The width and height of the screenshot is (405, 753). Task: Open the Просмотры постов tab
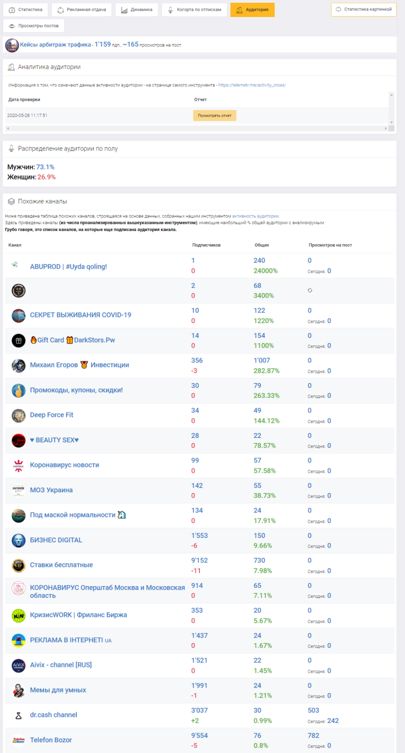coord(34,26)
